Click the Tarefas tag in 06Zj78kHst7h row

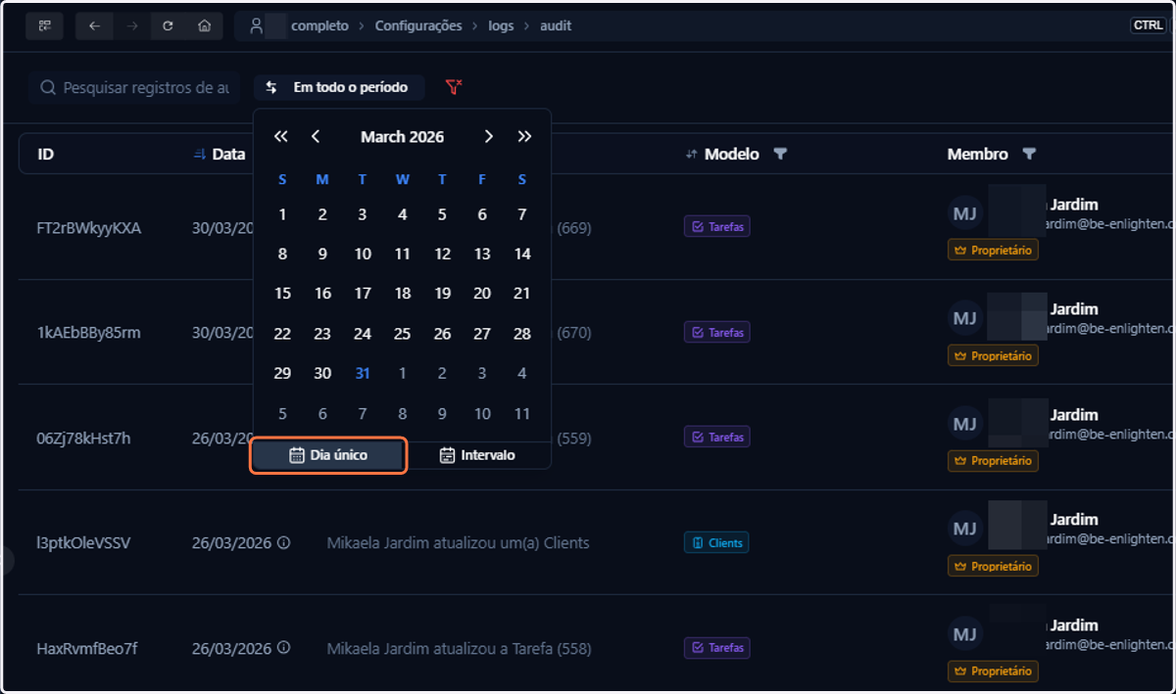click(x=716, y=438)
